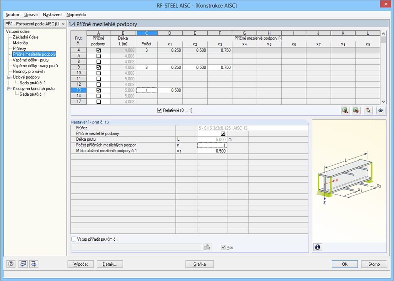This screenshot has height=281, width=394.
Task: Select Vzpěrné délky - pruty
Action: click(31, 60)
